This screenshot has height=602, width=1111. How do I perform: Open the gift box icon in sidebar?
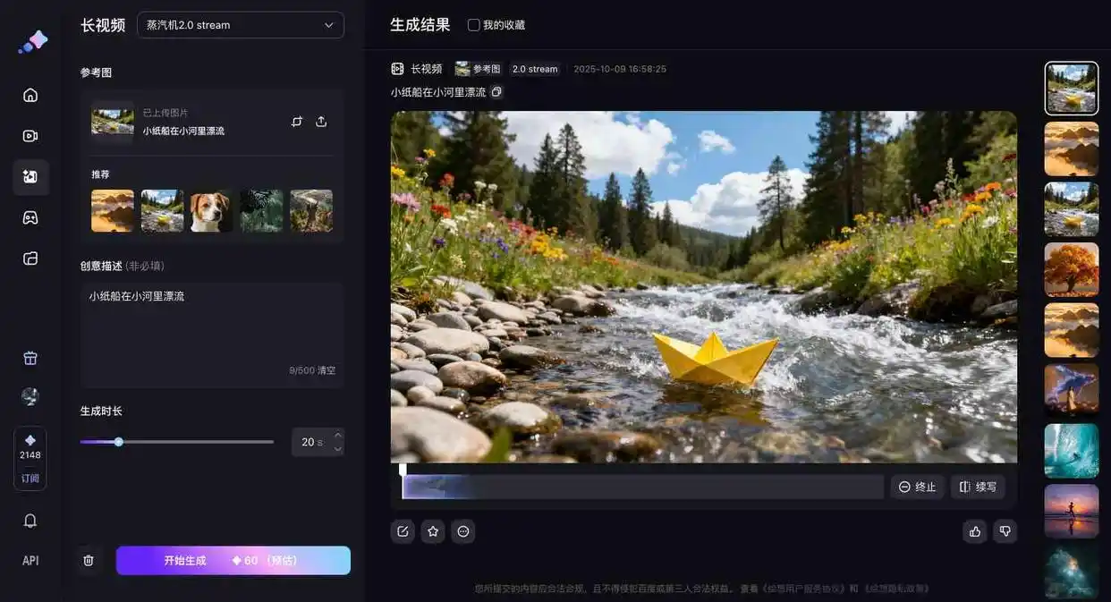tap(30, 358)
